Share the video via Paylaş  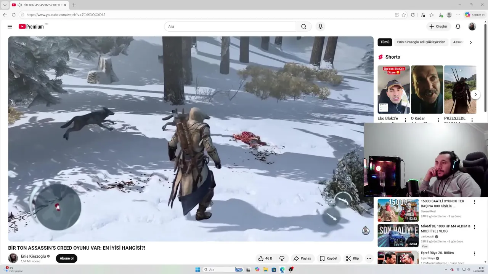click(x=302, y=258)
